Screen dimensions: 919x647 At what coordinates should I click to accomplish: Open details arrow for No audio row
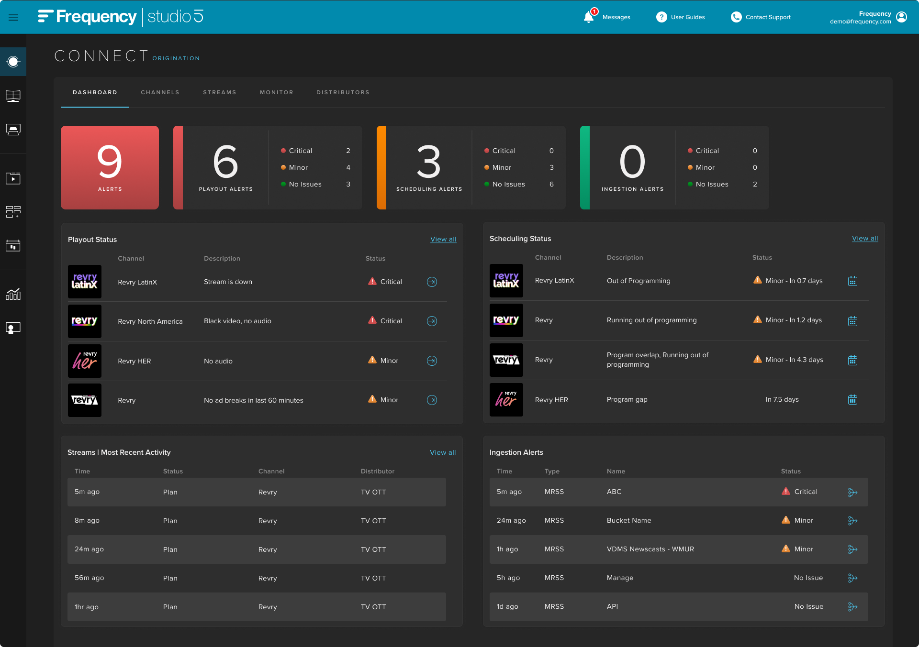pos(432,361)
